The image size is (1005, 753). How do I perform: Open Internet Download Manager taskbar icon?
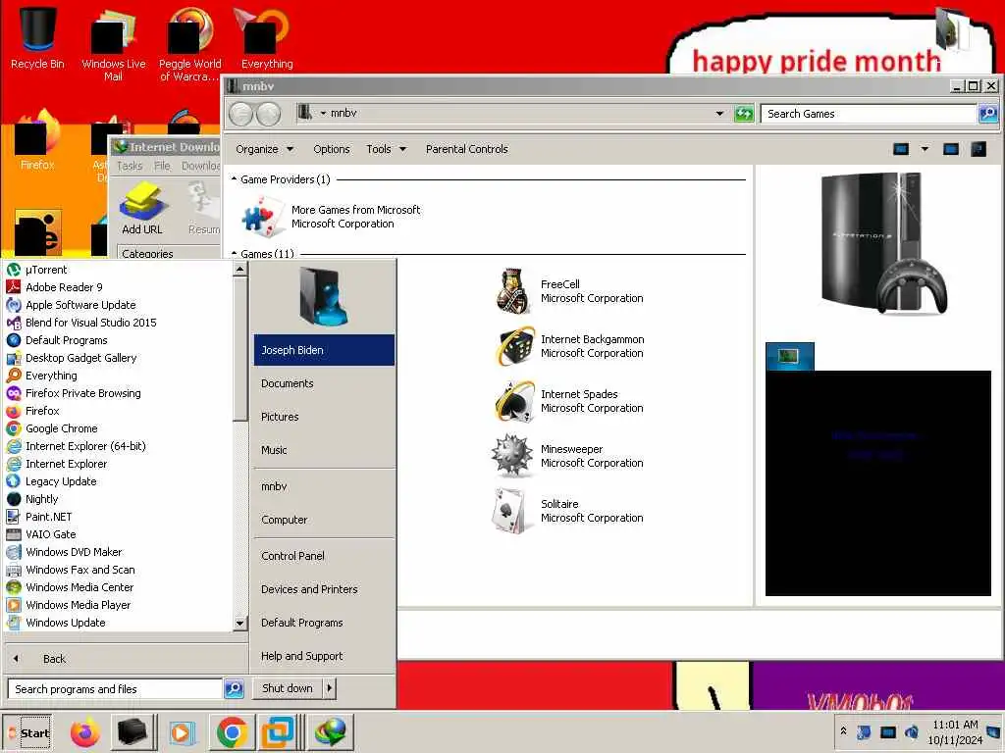coord(330,732)
